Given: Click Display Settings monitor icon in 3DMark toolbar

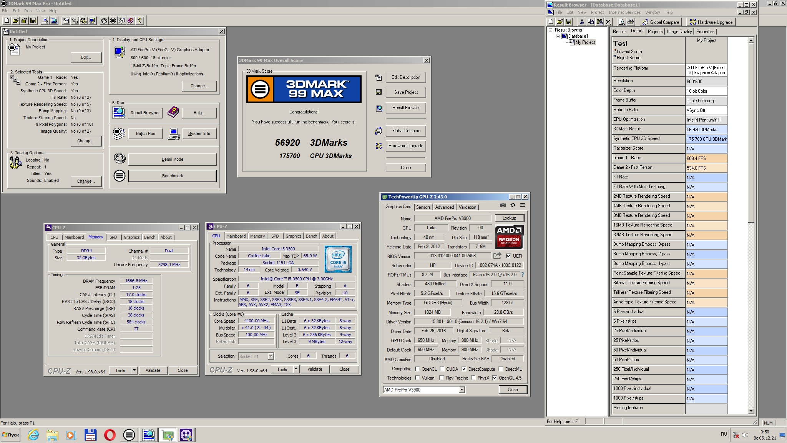Looking at the screenshot, I should click(x=92, y=21).
